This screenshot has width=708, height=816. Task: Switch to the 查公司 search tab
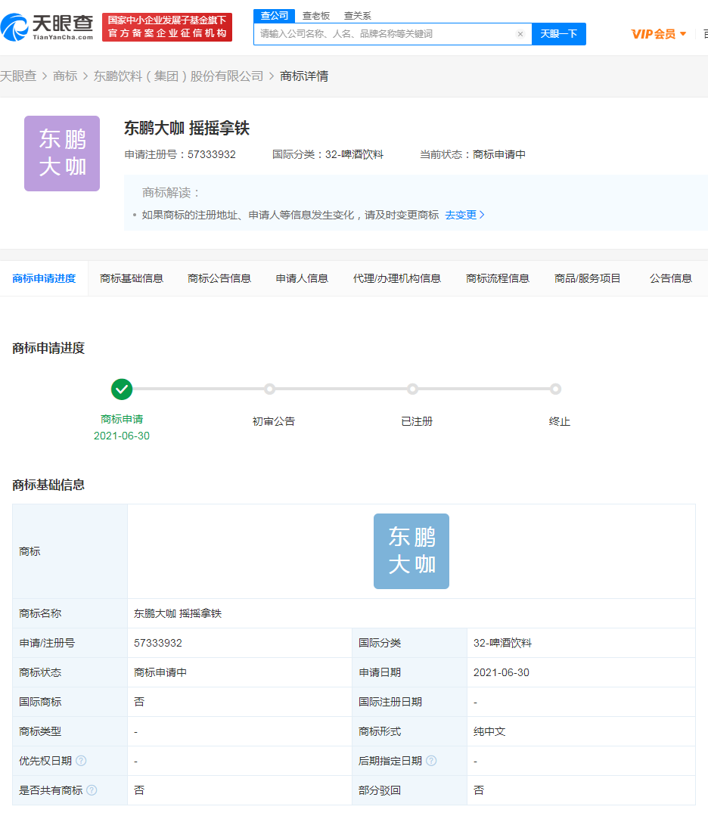[275, 16]
